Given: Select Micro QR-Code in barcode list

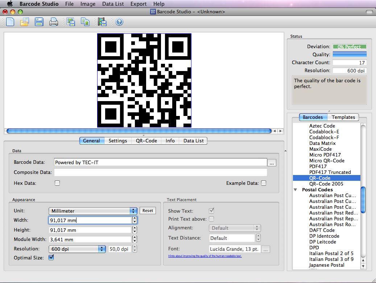Looking at the screenshot, I should pos(326,161).
